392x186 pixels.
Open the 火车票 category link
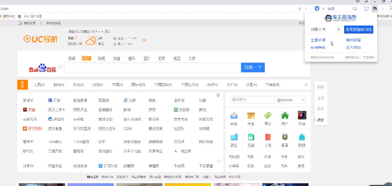click(234, 166)
